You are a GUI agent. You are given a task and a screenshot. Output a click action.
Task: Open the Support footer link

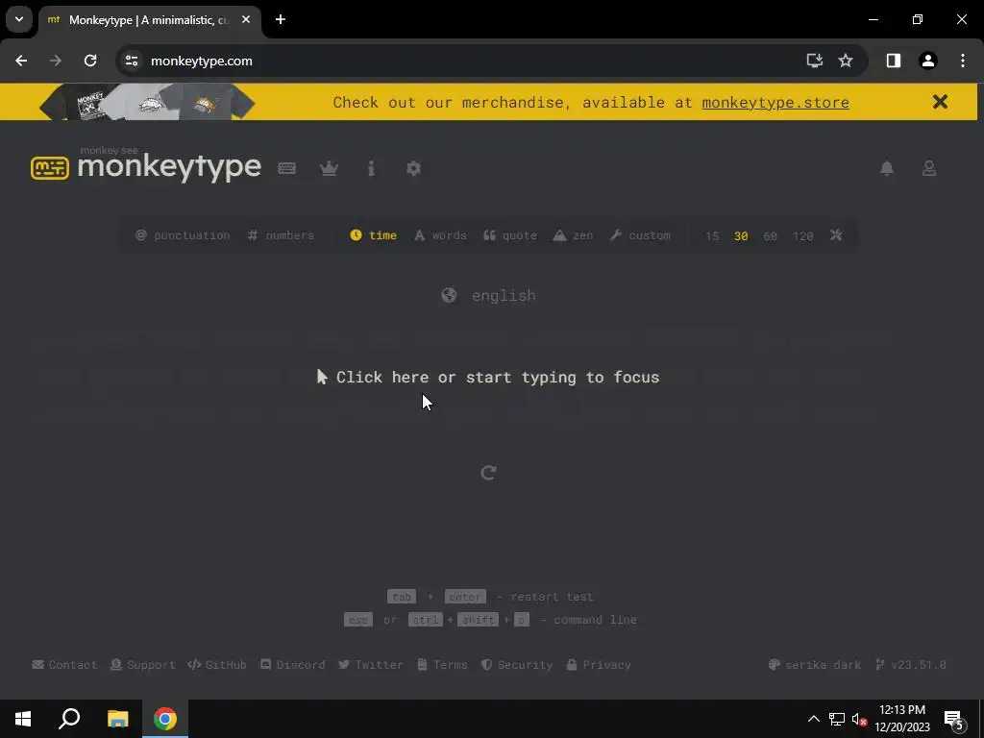coord(142,665)
